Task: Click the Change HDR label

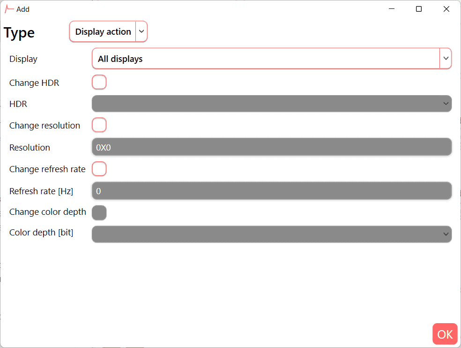Action: [x=34, y=83]
